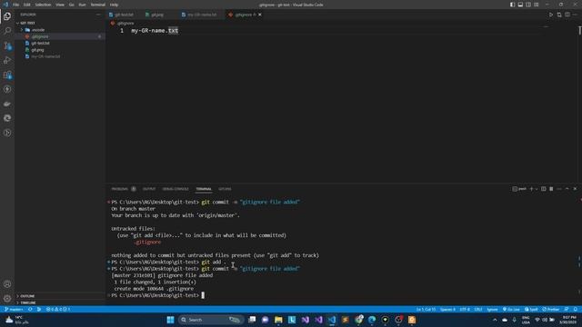Viewport: 582px width, 327px height.
Task: Click master branch in status bar
Action: 14,309
